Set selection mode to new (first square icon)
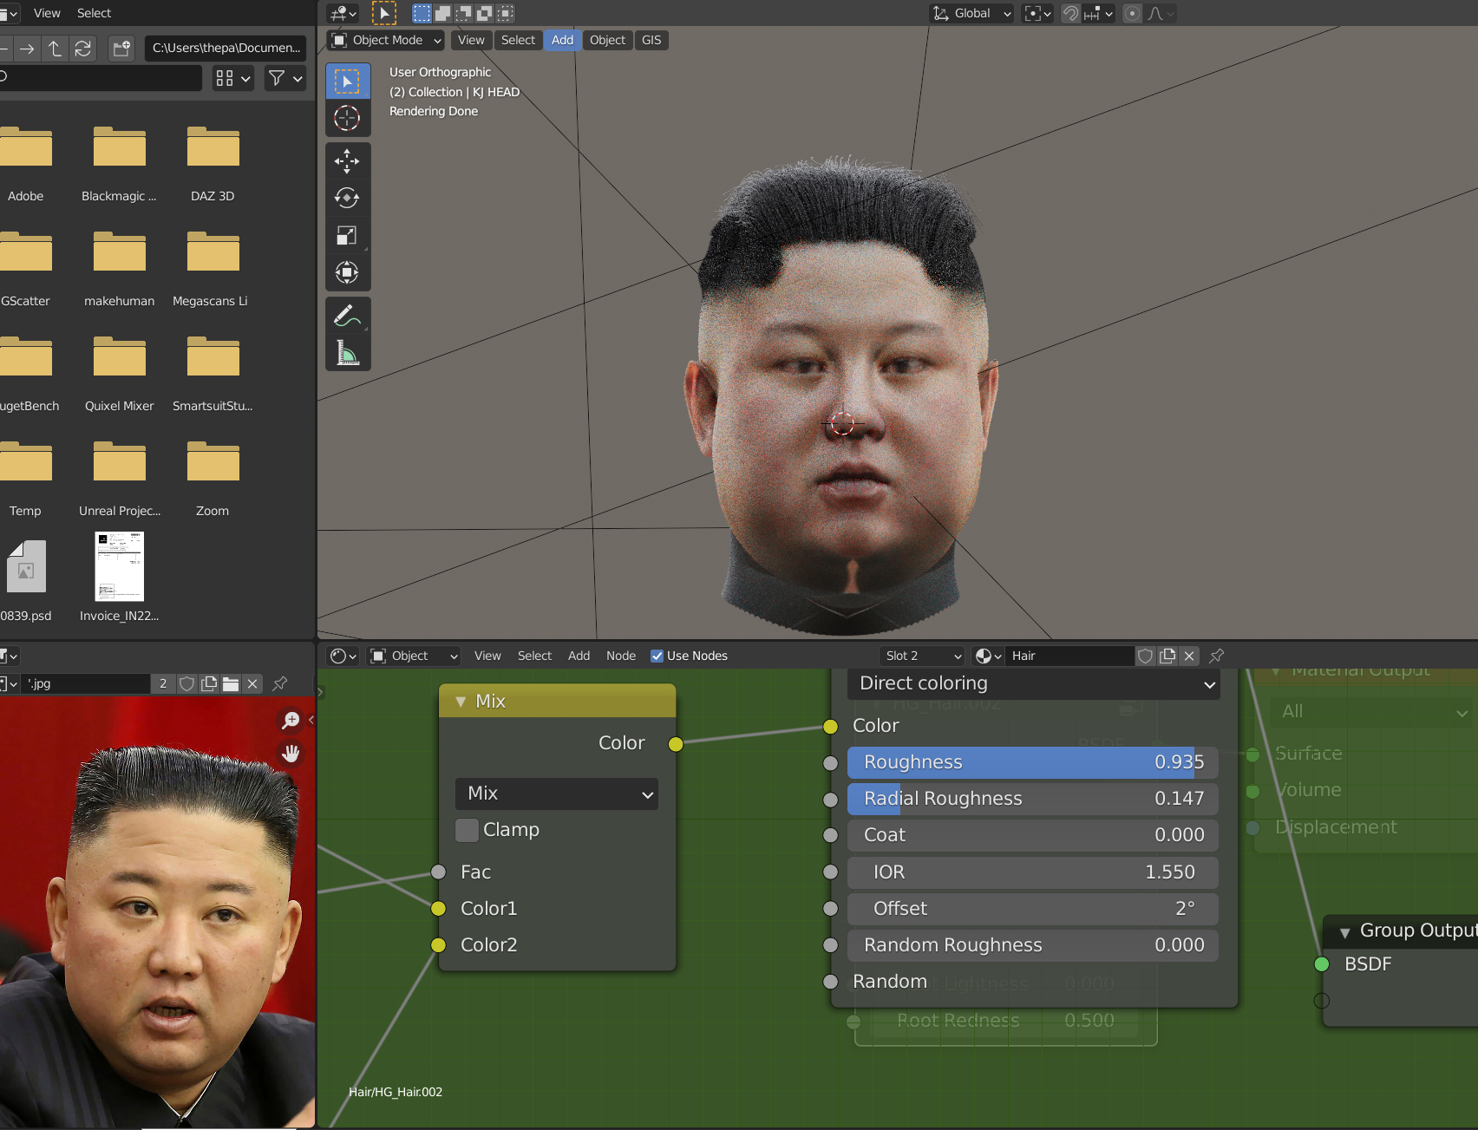The image size is (1478, 1130). [422, 13]
